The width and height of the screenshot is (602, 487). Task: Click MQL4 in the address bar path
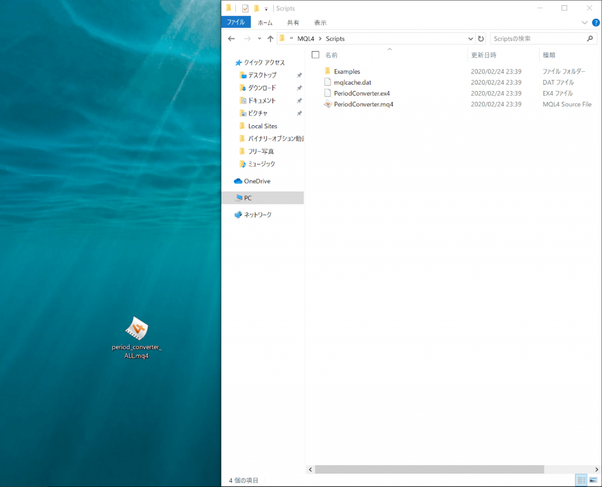(306, 39)
